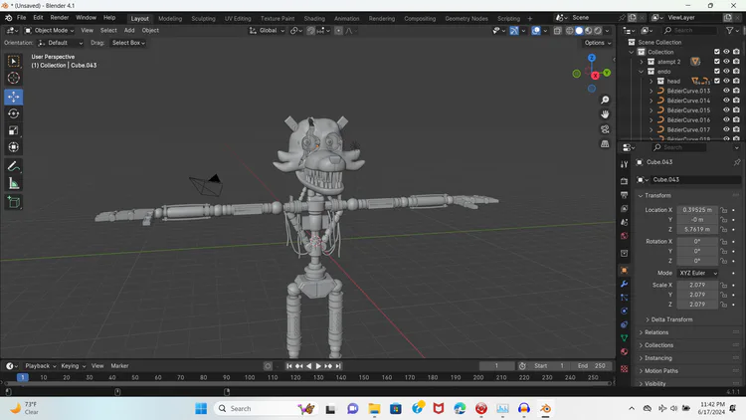The width and height of the screenshot is (746, 420).
Task: Toggle the Scale Z lock icon
Action: click(x=724, y=305)
